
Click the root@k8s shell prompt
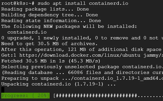[x=18, y=3]
